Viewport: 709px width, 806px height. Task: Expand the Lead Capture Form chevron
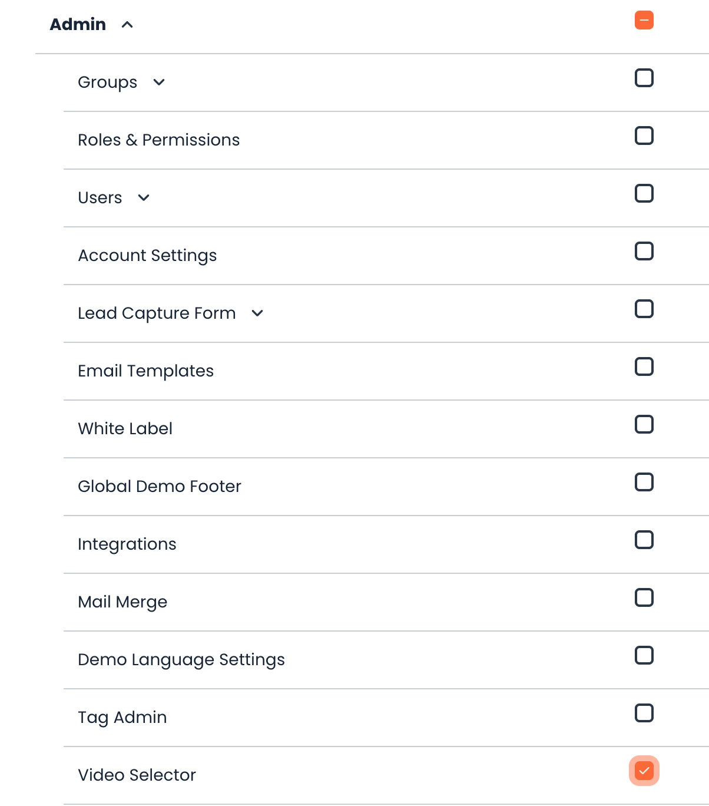point(257,313)
